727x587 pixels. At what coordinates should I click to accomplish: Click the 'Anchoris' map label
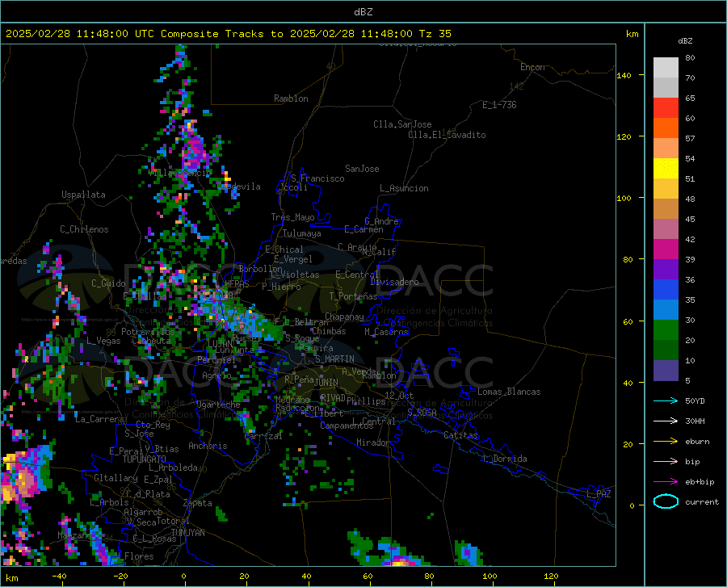(208, 446)
